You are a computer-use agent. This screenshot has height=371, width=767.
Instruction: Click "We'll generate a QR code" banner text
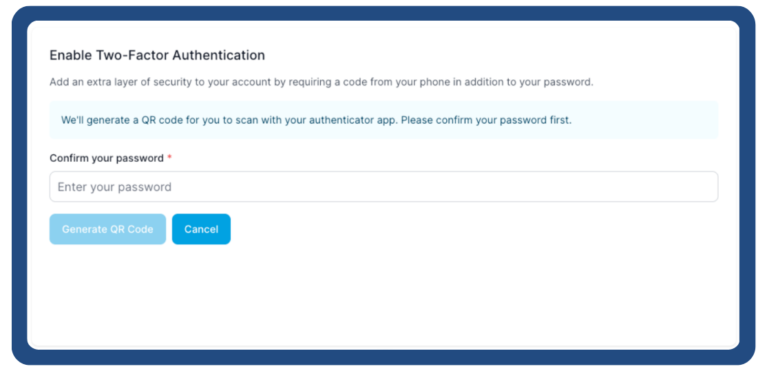click(122, 120)
